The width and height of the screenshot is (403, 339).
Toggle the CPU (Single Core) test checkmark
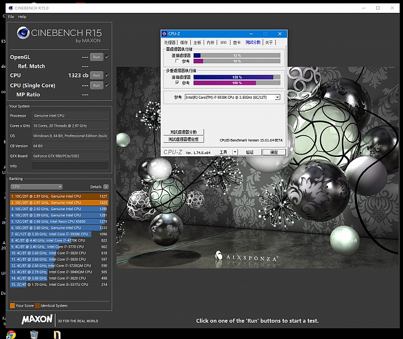click(x=107, y=85)
